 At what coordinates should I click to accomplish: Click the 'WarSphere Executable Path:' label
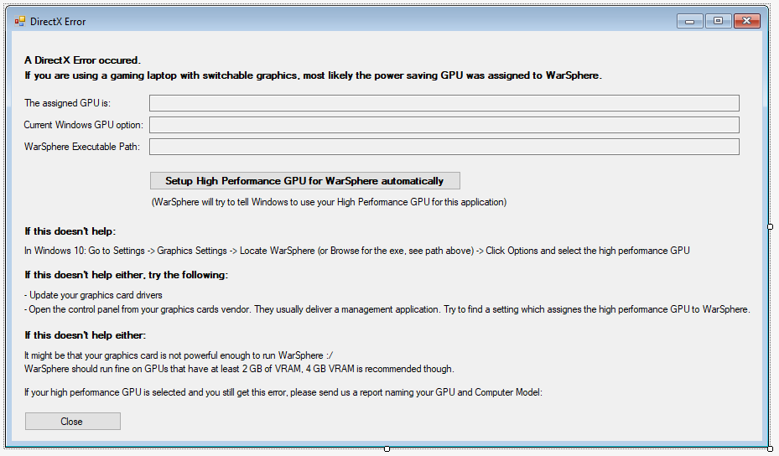point(82,147)
